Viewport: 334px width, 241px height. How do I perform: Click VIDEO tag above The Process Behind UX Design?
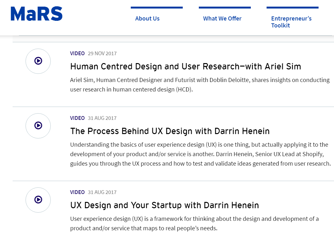tap(77, 118)
